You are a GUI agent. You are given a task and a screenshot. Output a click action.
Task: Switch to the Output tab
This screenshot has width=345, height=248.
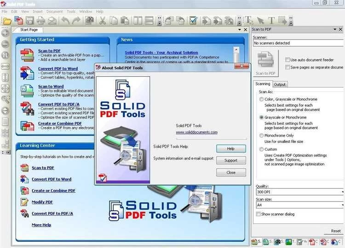tap(280, 85)
